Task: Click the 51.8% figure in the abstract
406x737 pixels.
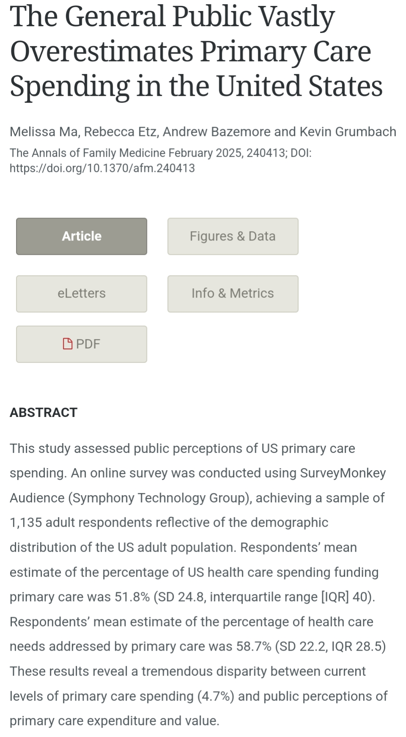Action: click(132, 597)
